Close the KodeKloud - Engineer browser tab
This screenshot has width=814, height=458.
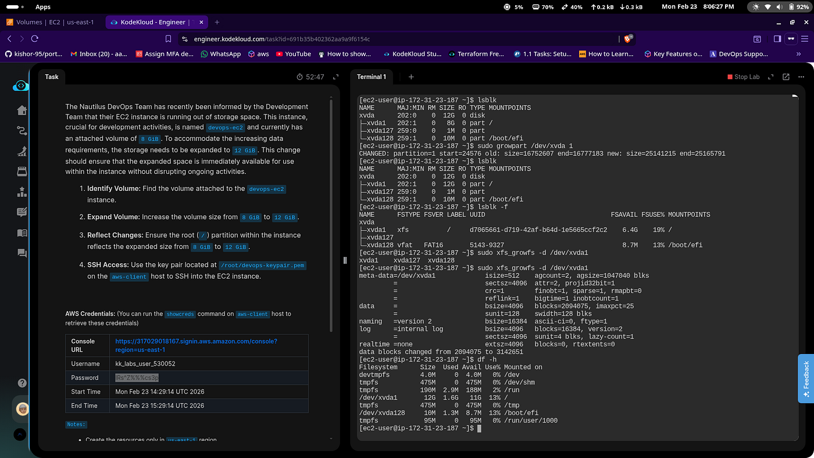(201, 22)
